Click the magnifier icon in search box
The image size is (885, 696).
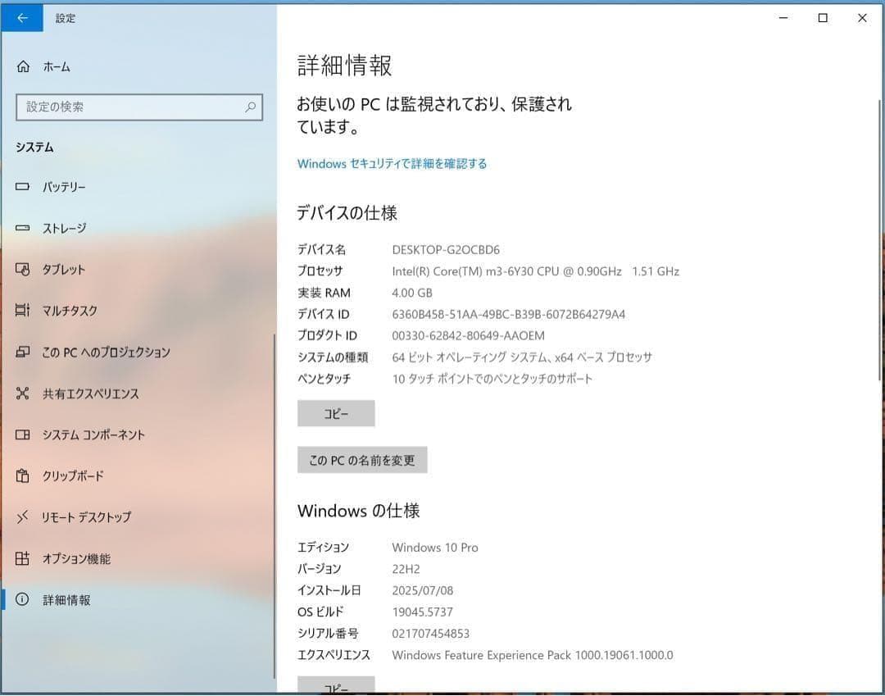251,107
